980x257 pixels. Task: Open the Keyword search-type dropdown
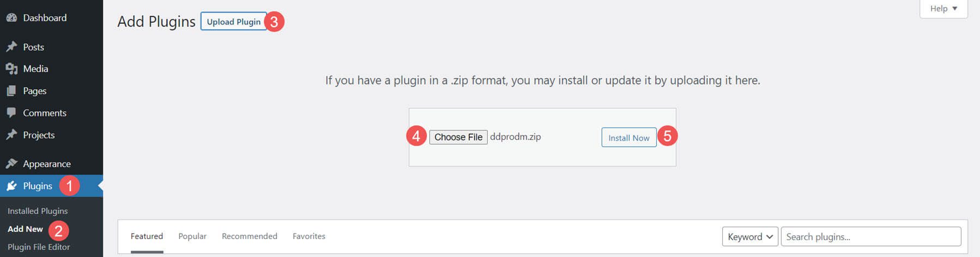[x=750, y=237]
